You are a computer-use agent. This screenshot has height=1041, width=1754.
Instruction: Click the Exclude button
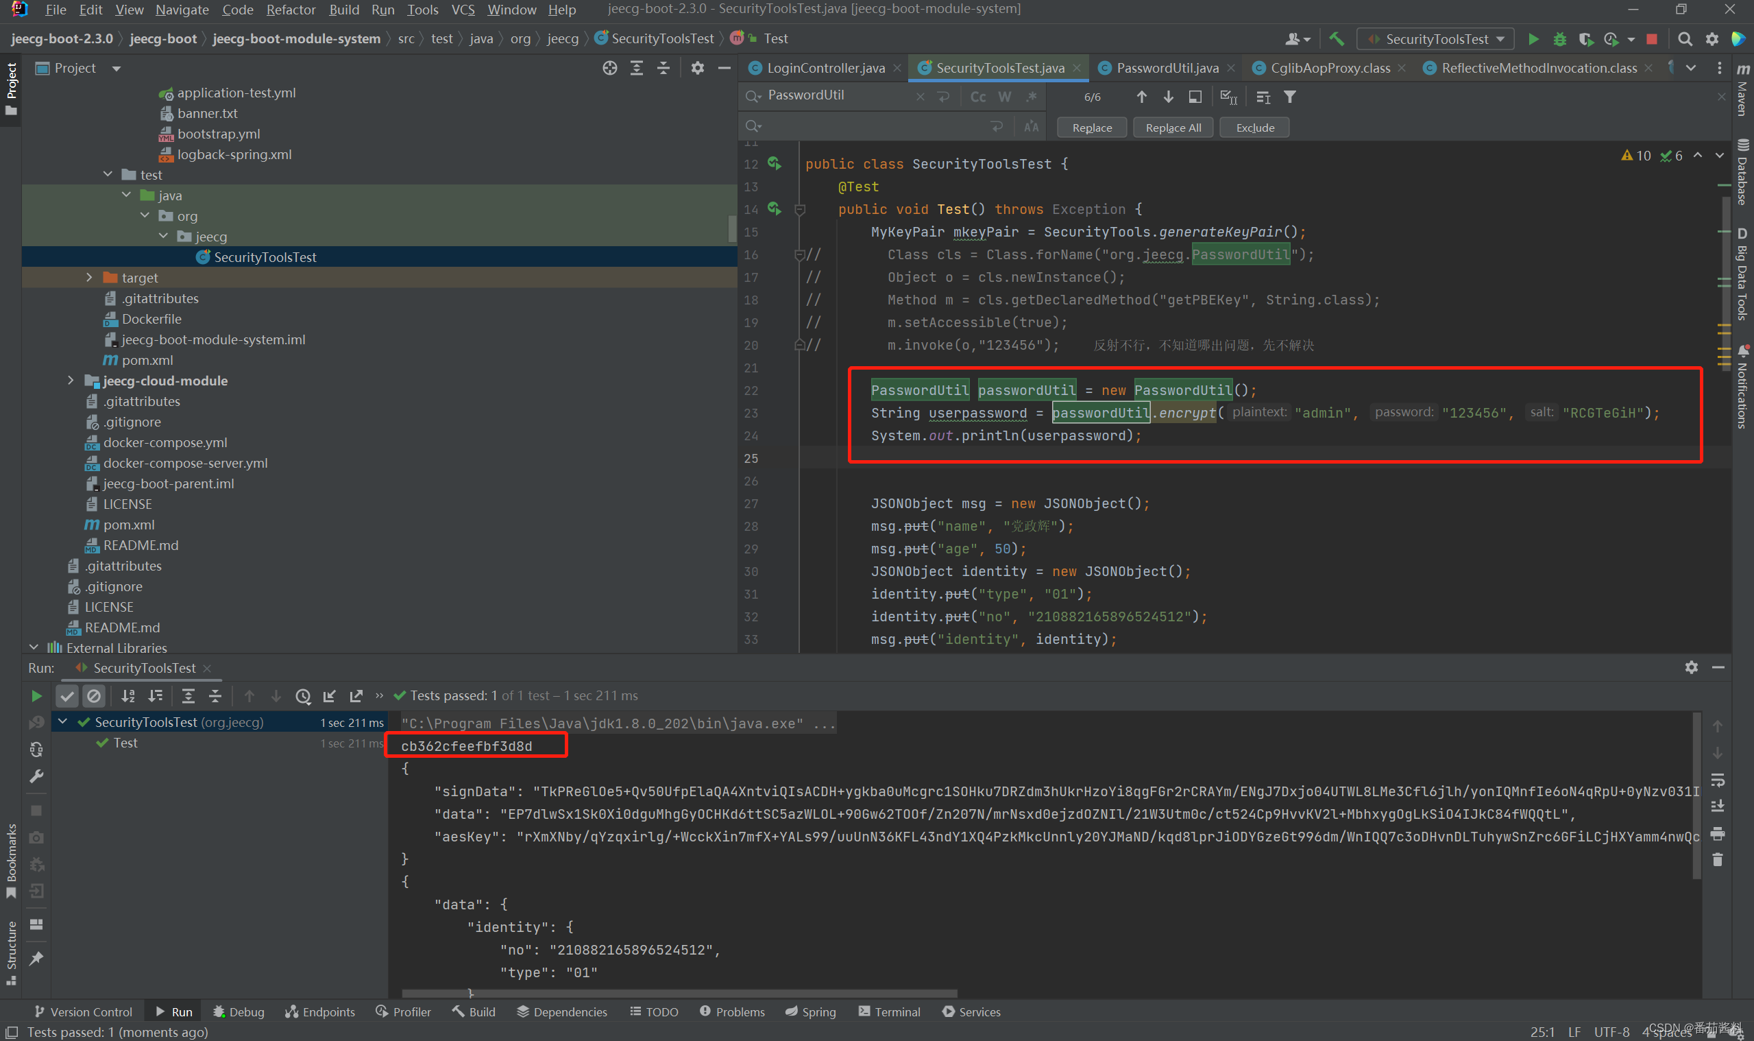point(1255,128)
